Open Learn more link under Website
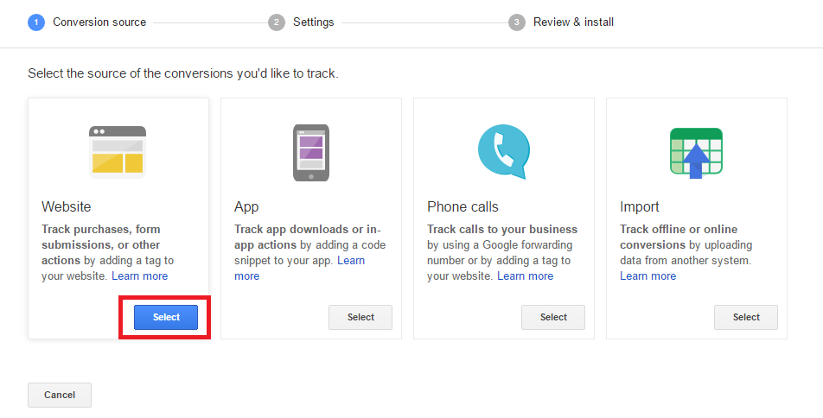The width and height of the screenshot is (823, 418). click(140, 275)
